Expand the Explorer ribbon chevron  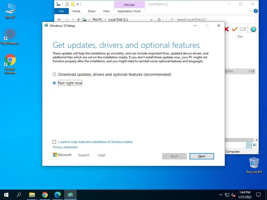tap(250, 11)
